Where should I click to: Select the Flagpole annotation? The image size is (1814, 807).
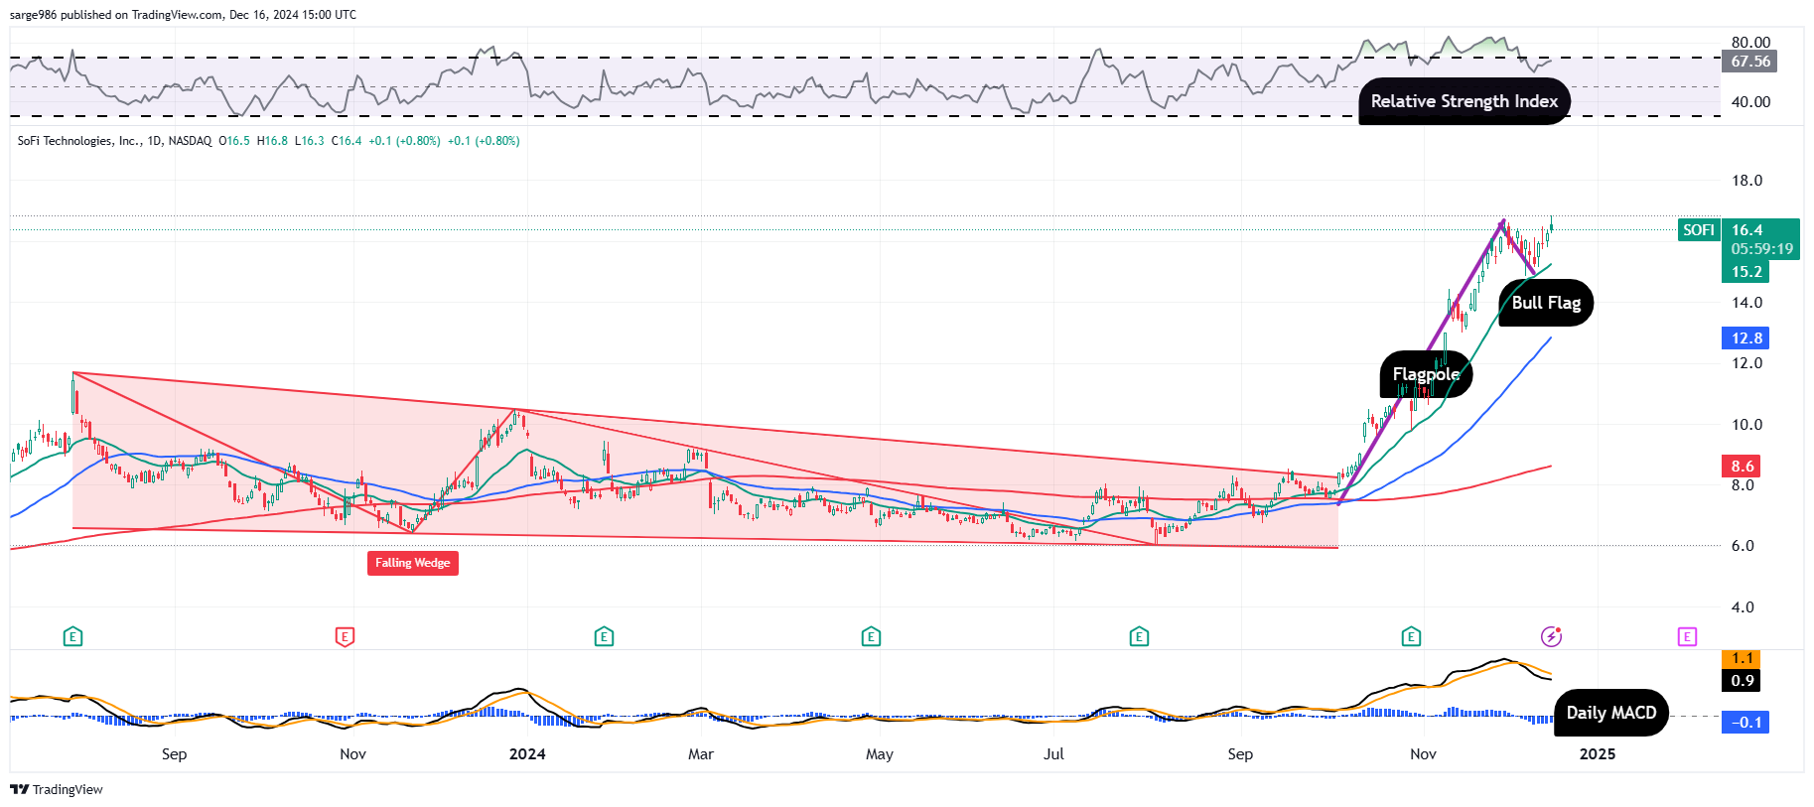point(1426,374)
